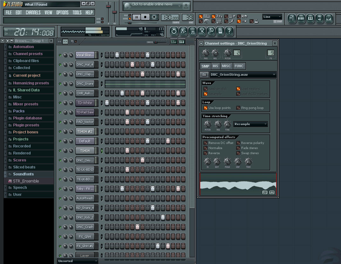Enable the Keep on disk checkbox
341x264 pixels.
[x=206, y=89]
